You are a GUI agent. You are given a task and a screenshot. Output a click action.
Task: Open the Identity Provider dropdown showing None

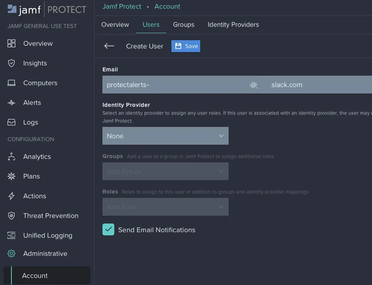click(x=165, y=136)
